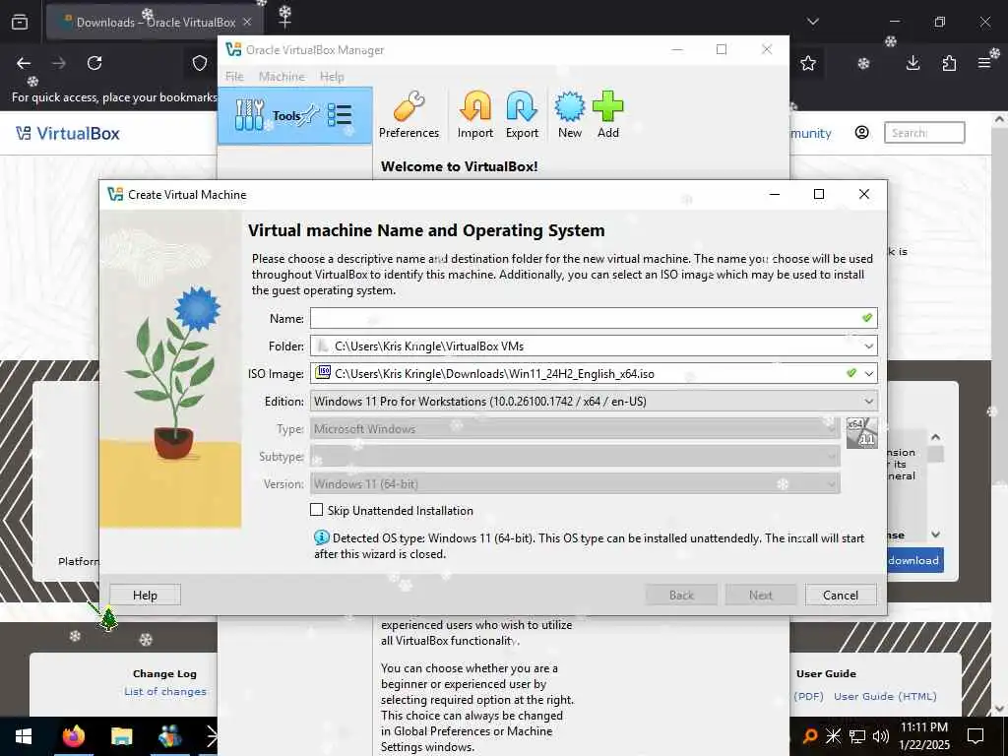Click the Firefox taskbar icon
Viewport: 1008px width, 756px height.
pyautogui.click(x=73, y=736)
